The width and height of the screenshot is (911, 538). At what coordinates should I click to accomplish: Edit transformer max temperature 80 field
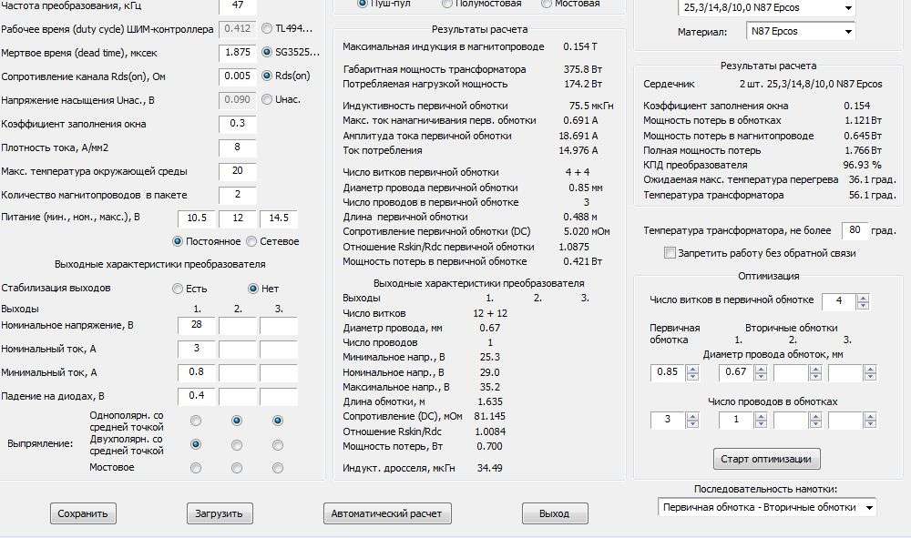(x=855, y=230)
